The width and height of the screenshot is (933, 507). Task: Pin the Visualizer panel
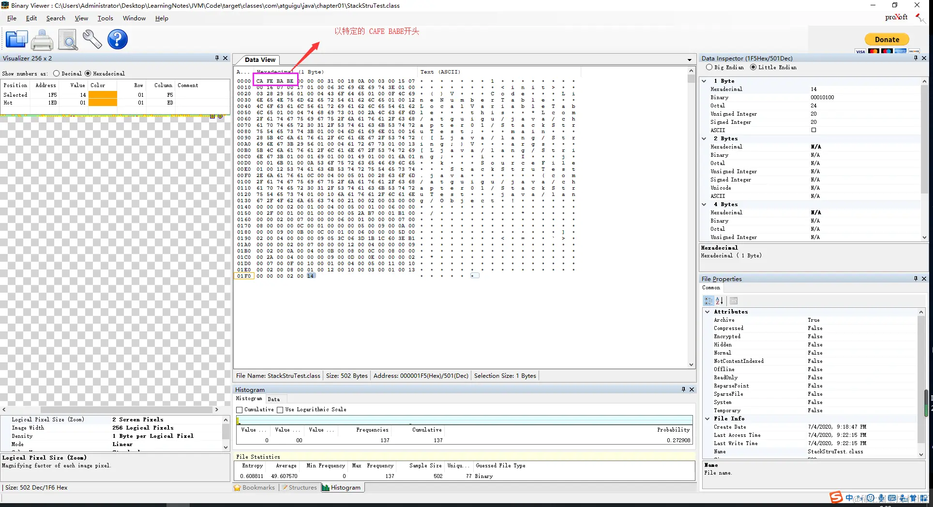coord(217,58)
